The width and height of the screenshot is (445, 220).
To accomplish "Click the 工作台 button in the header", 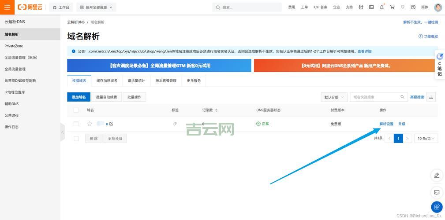I will point(61,7).
